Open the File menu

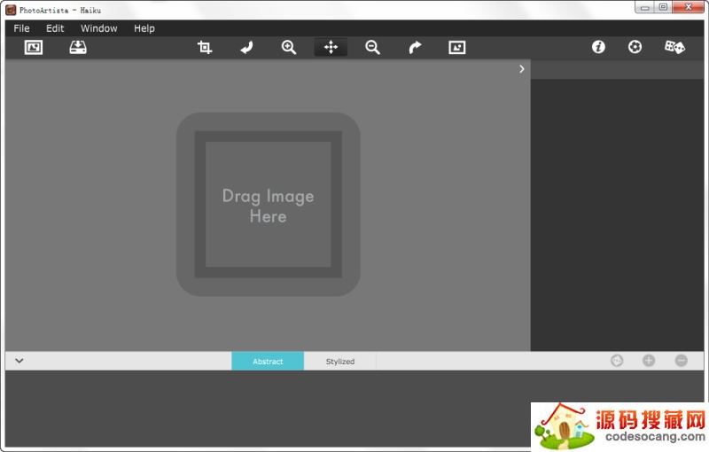(x=21, y=28)
